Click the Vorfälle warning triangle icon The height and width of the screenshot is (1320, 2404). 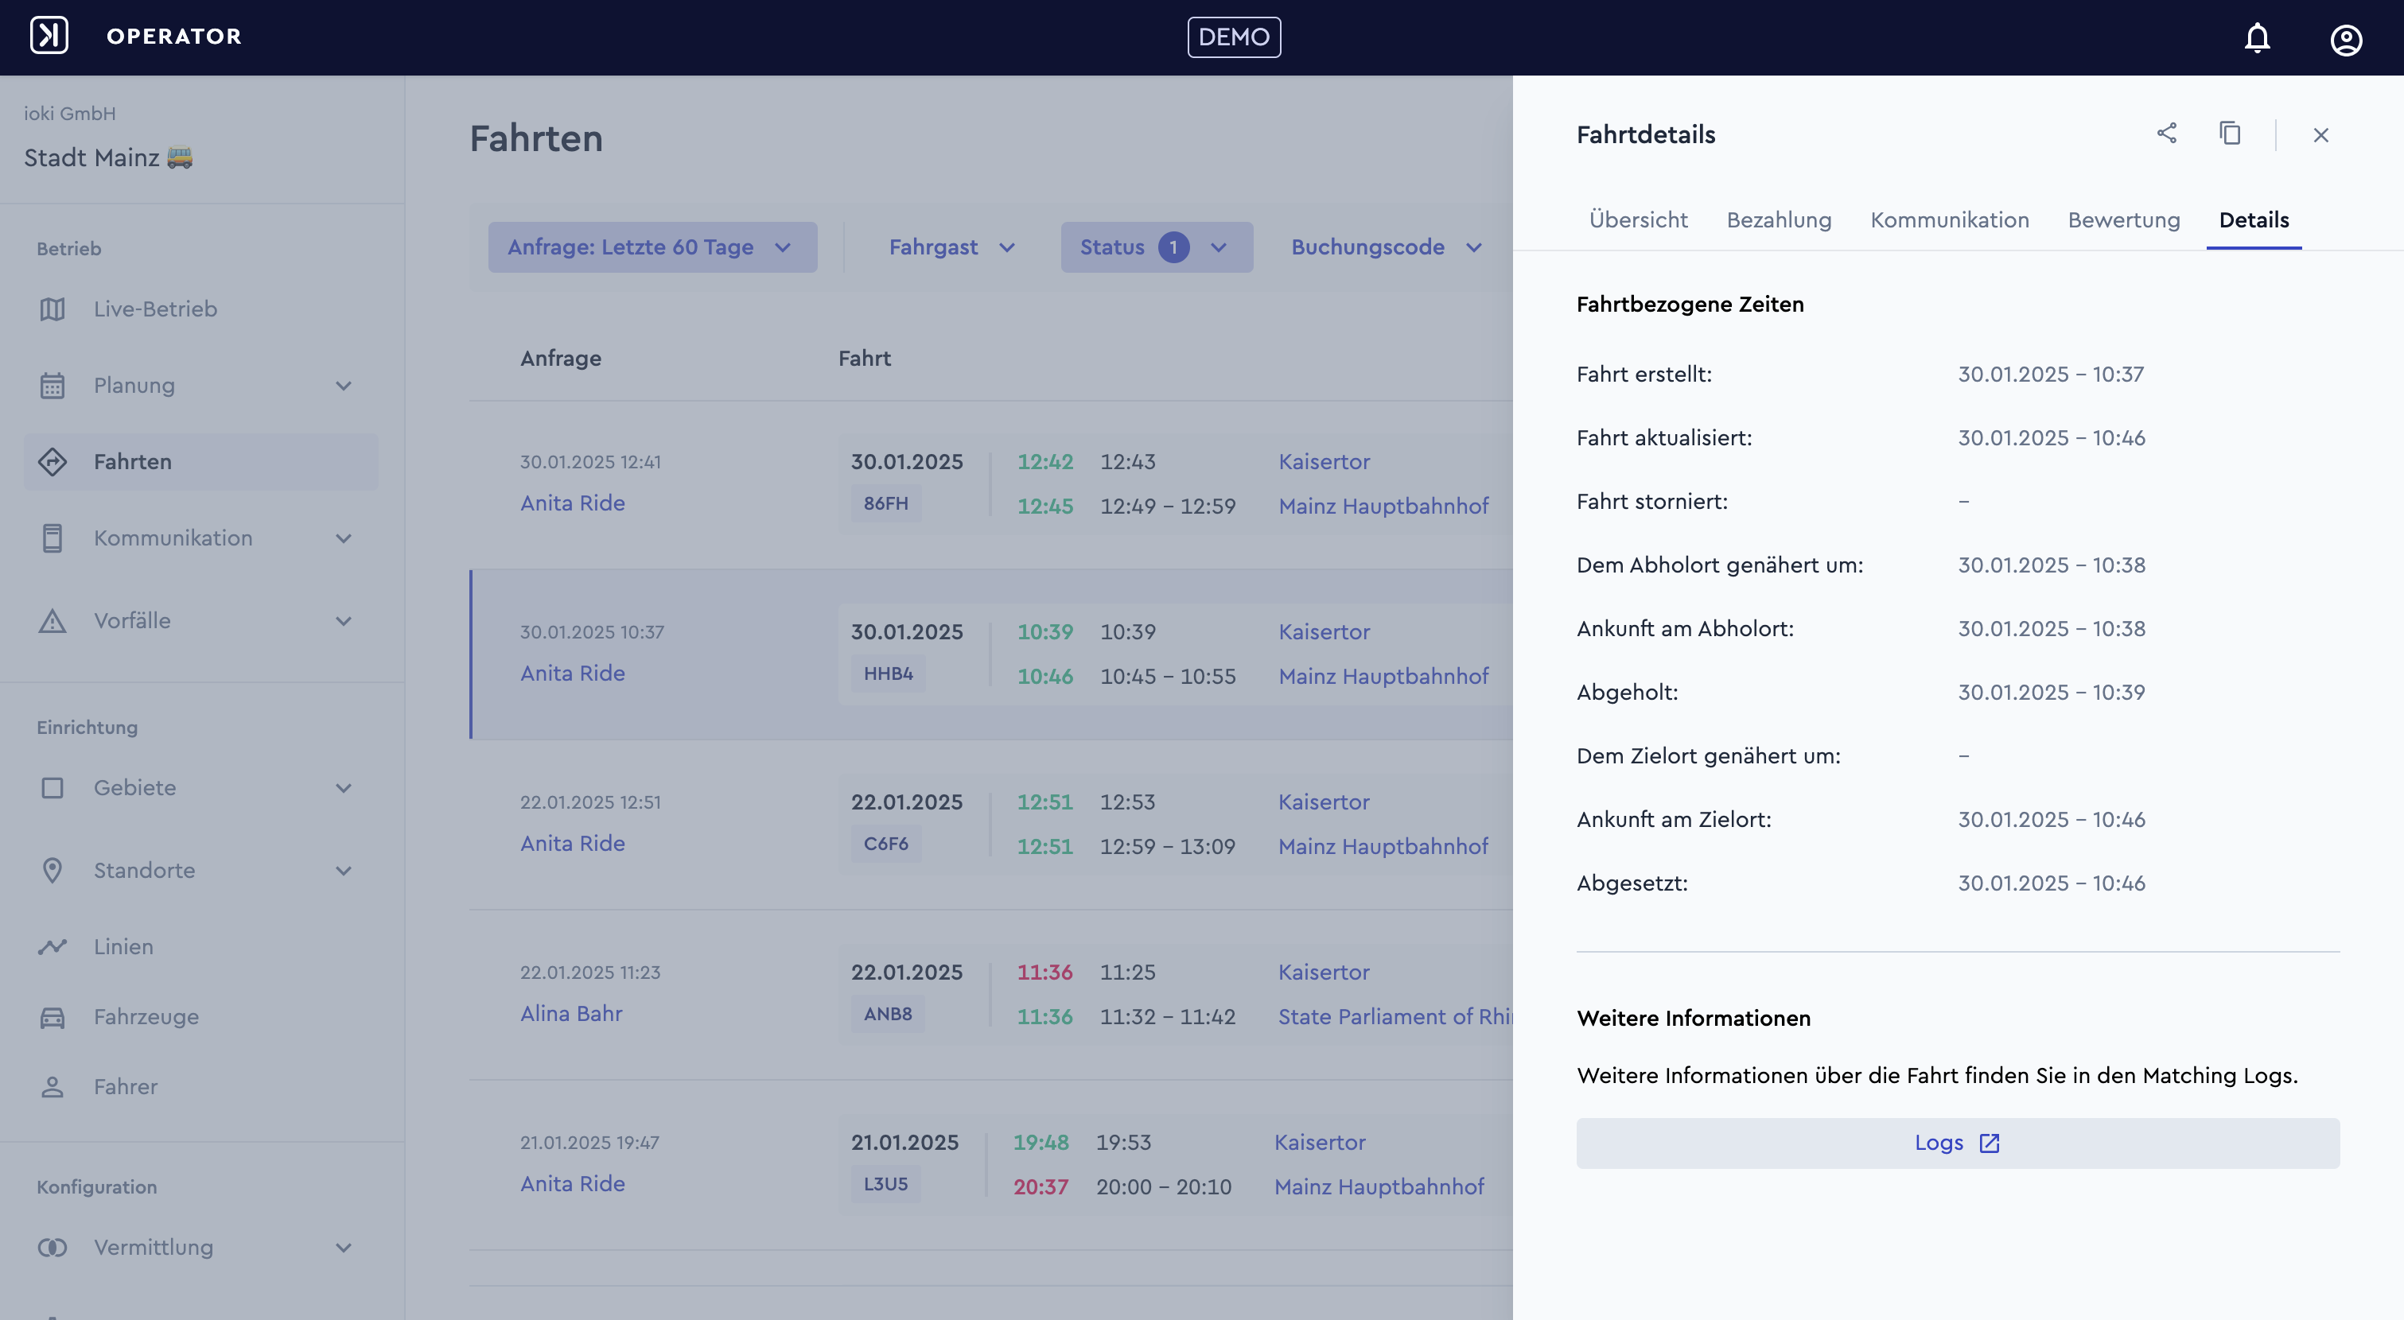pyautogui.click(x=53, y=620)
